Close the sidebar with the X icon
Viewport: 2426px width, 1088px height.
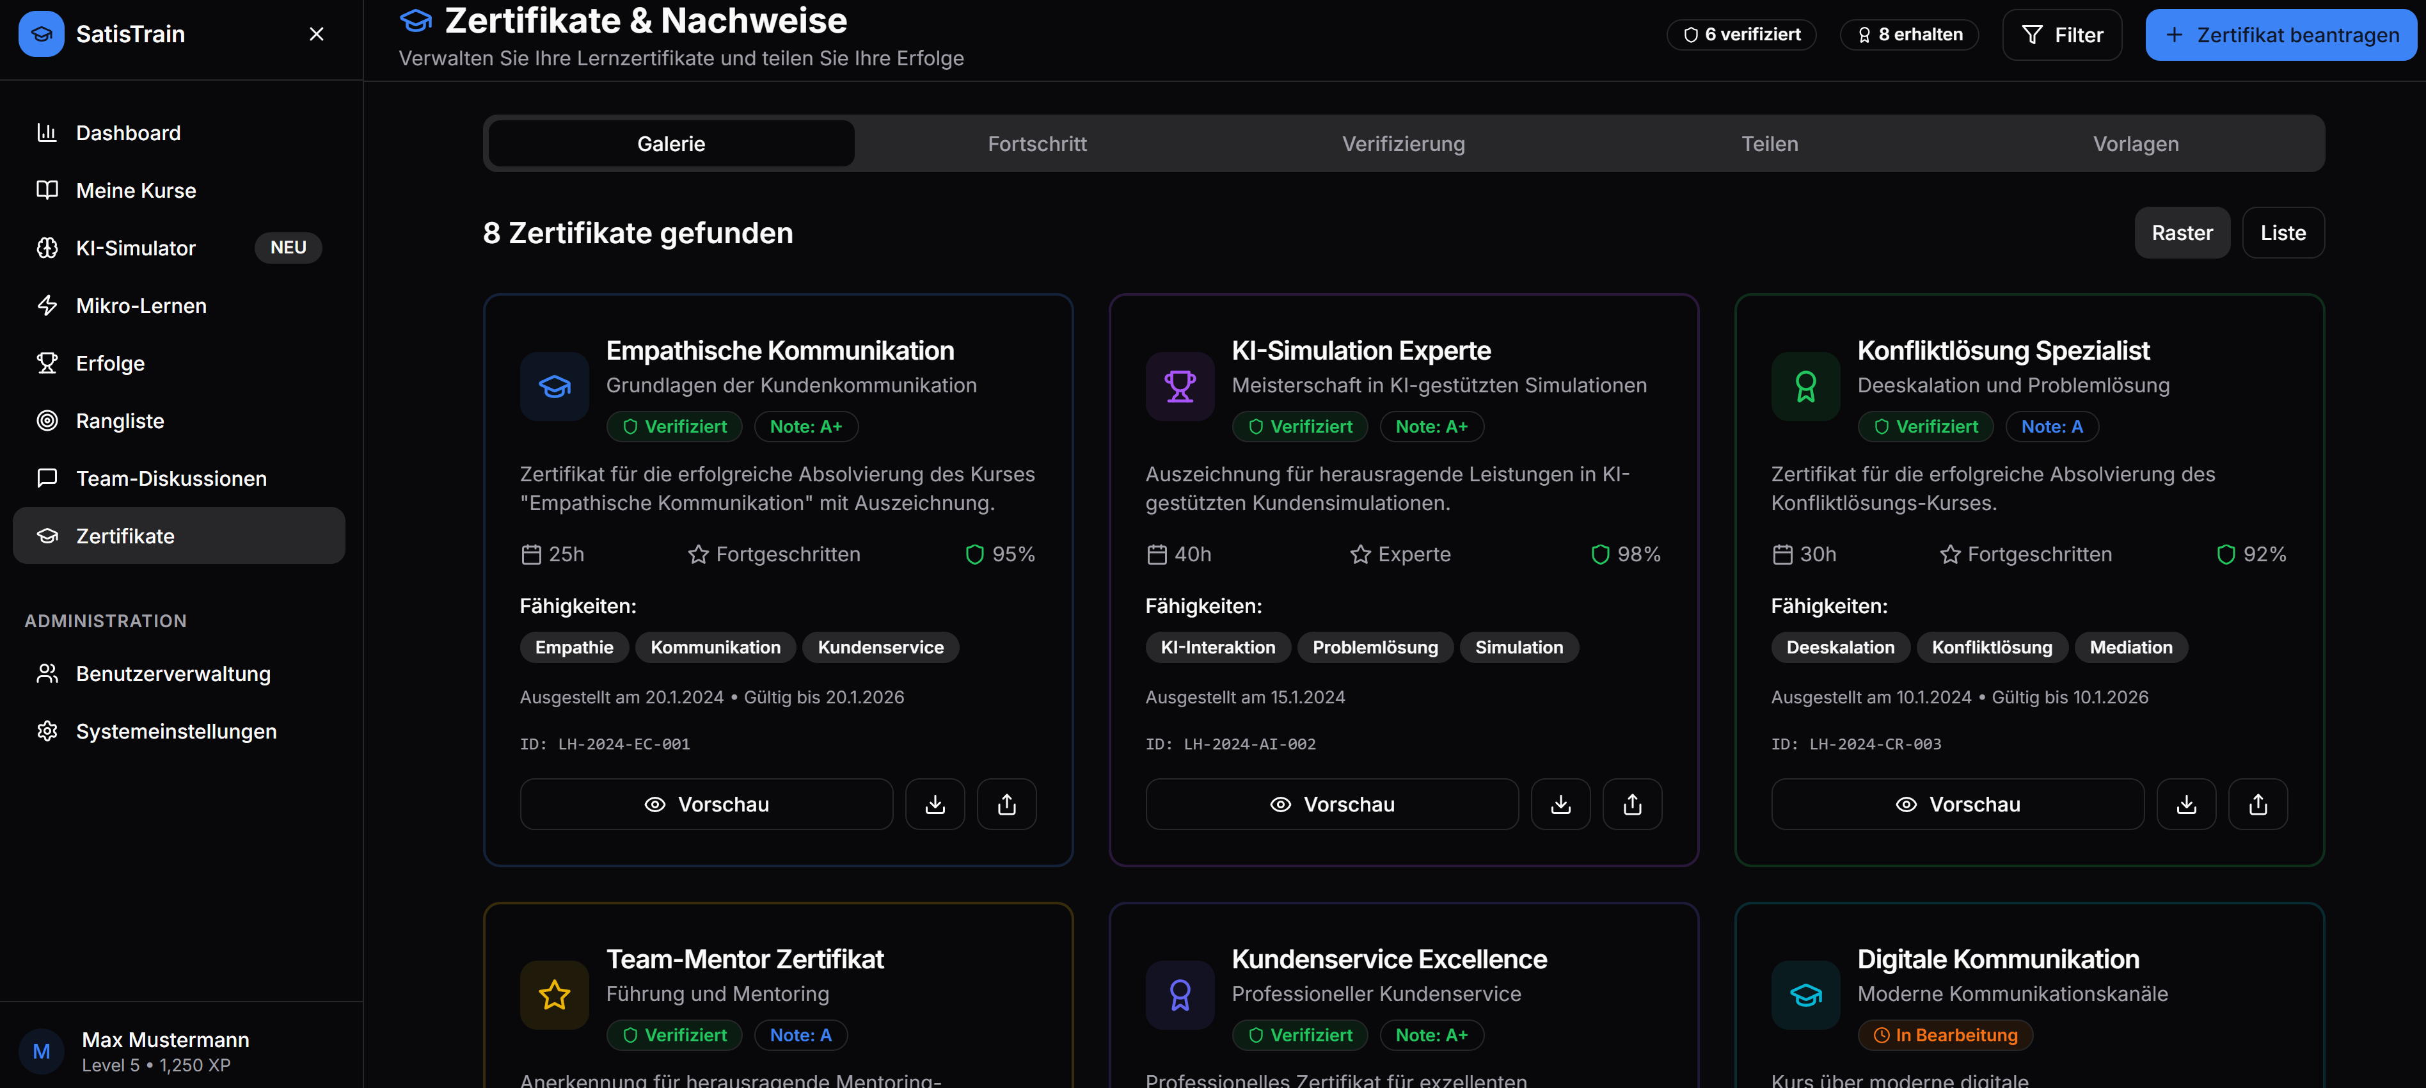click(317, 35)
